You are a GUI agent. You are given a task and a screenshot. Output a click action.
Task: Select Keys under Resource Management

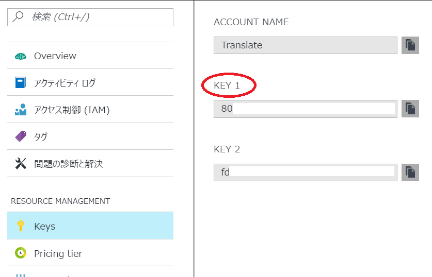pyautogui.click(x=90, y=226)
